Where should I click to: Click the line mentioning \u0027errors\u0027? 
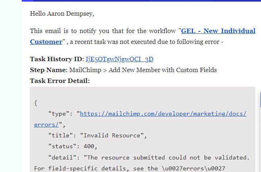(x=130, y=168)
